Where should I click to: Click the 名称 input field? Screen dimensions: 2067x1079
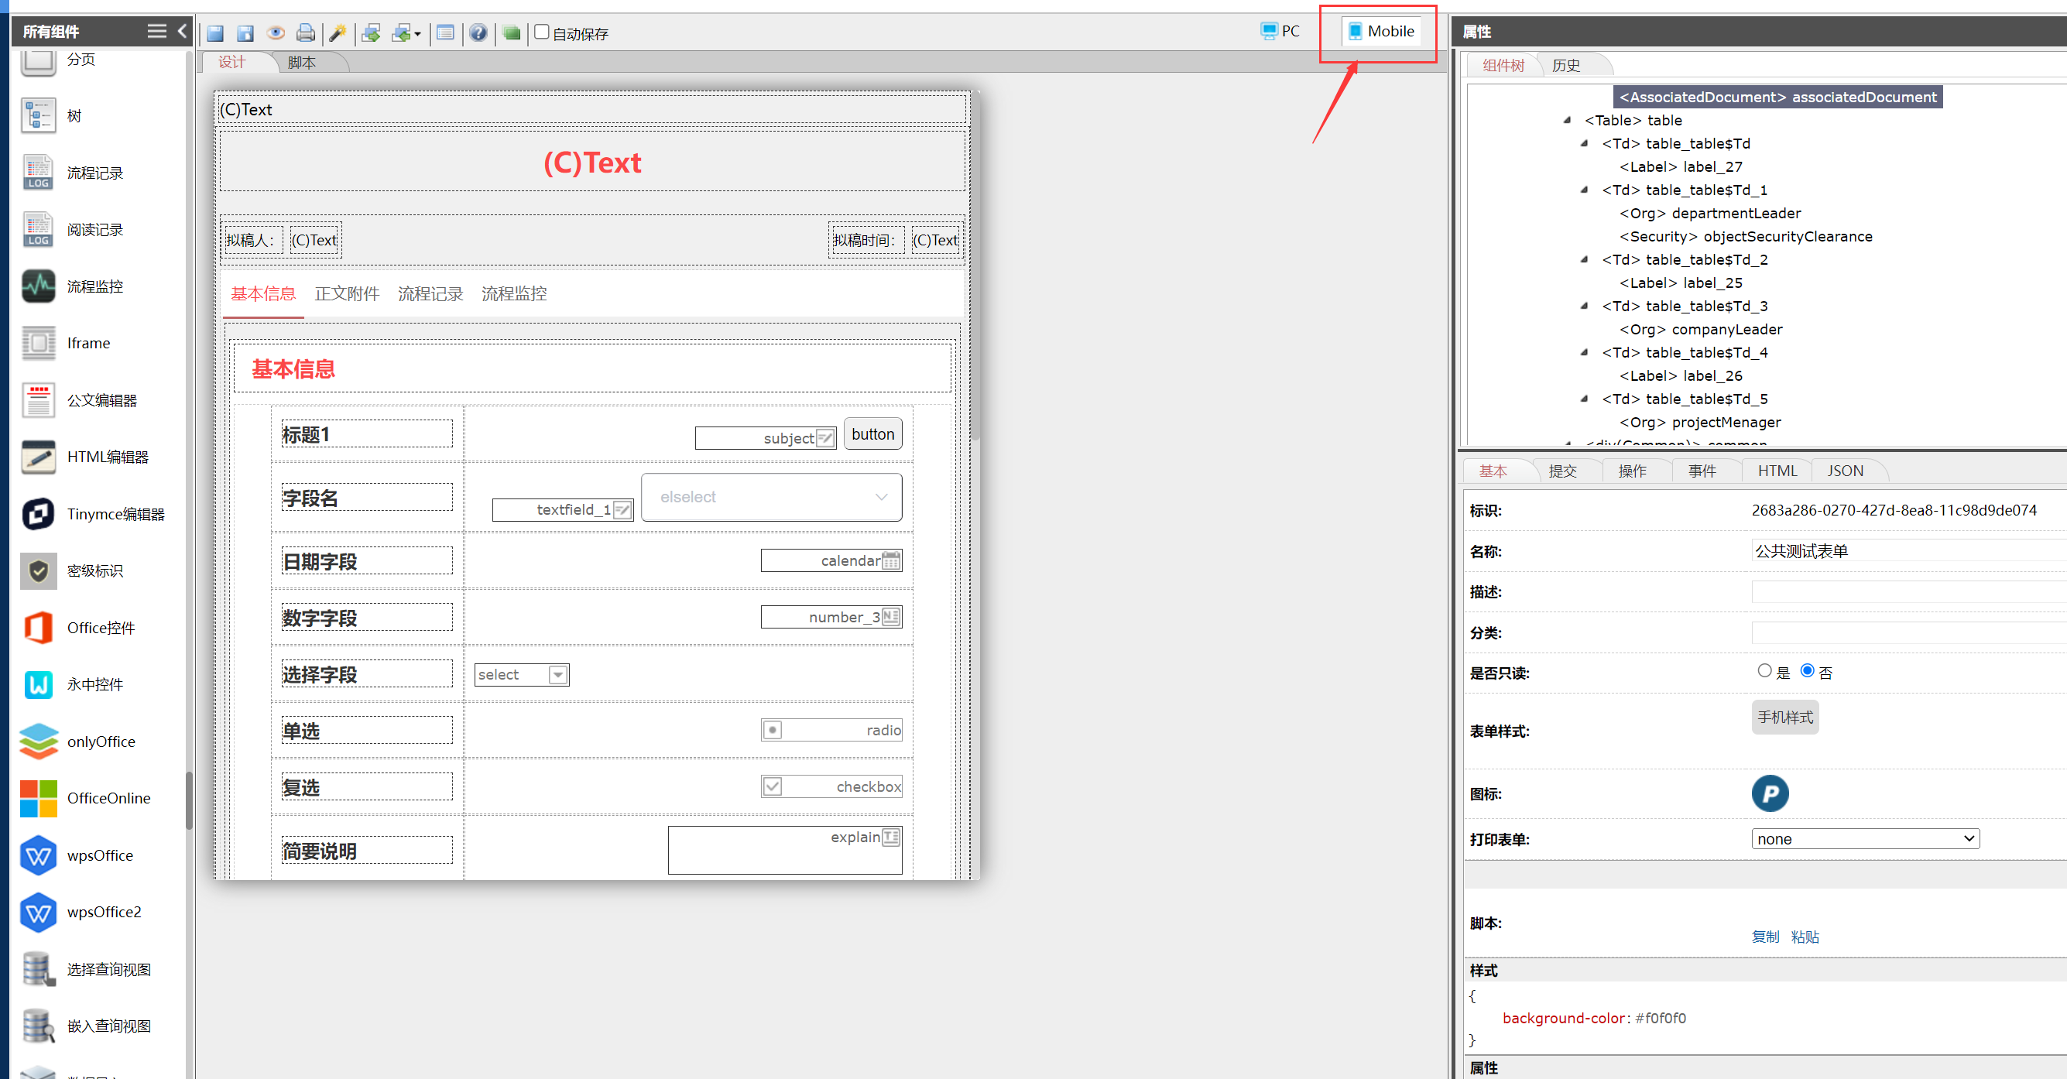[1901, 551]
